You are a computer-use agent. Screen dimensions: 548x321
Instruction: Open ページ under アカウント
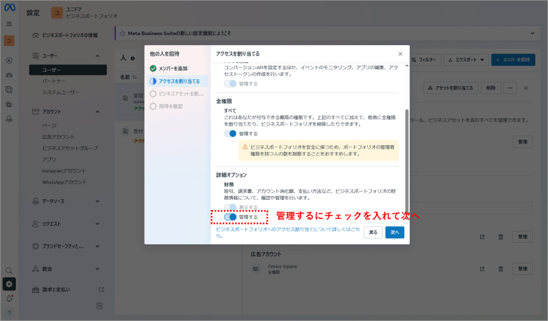[49, 125]
